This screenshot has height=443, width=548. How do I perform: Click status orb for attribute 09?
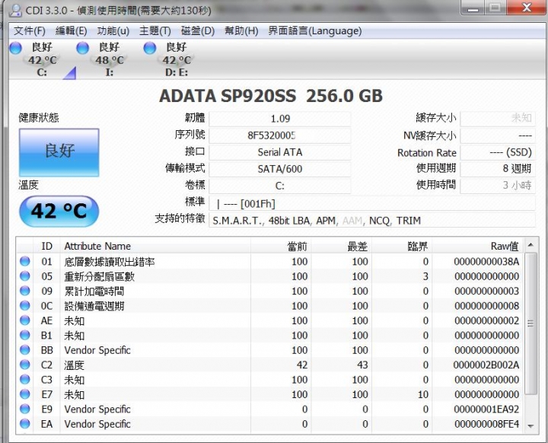click(x=25, y=291)
